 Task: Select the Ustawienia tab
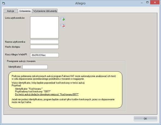point(25,11)
